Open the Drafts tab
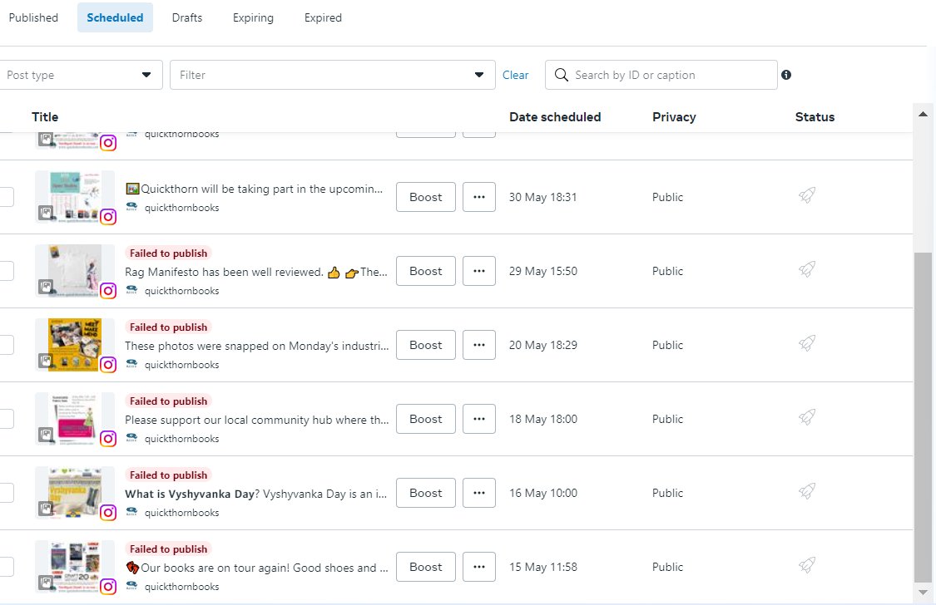This screenshot has width=936, height=605. coord(187,17)
